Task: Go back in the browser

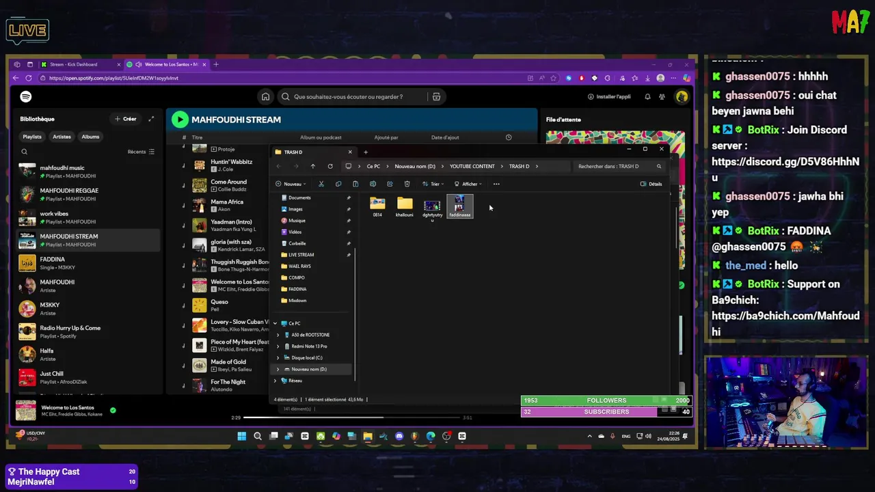Action: point(16,78)
